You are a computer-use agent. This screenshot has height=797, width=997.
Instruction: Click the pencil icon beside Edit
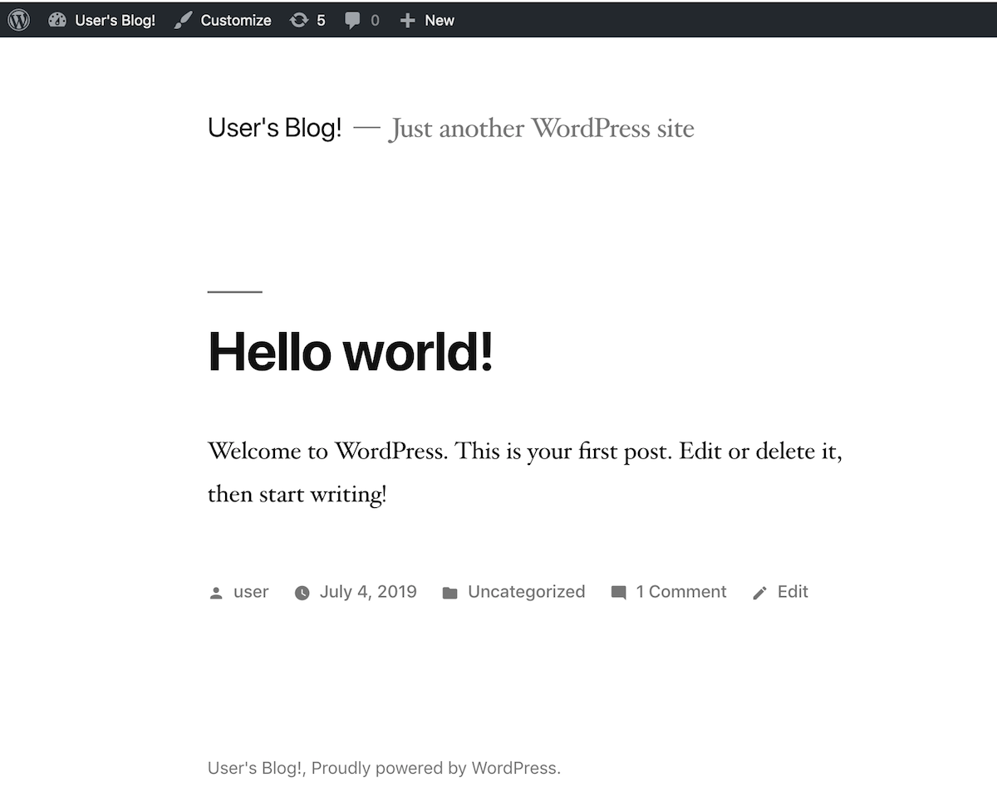(759, 593)
